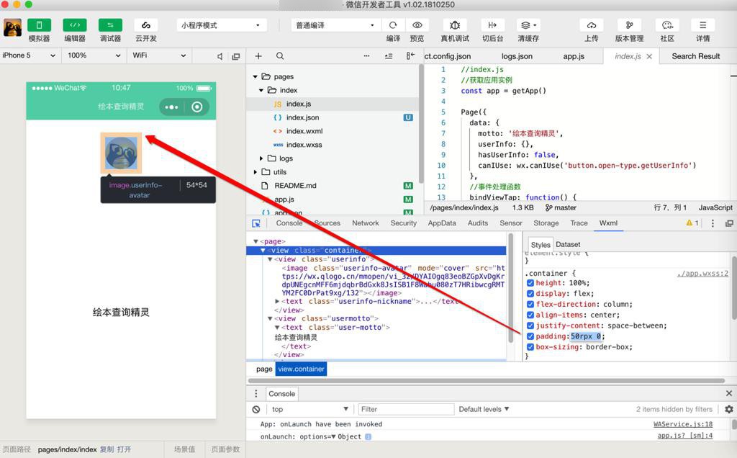The image size is (737, 458).
Task: Open the details (详情) icon
Action: click(702, 25)
